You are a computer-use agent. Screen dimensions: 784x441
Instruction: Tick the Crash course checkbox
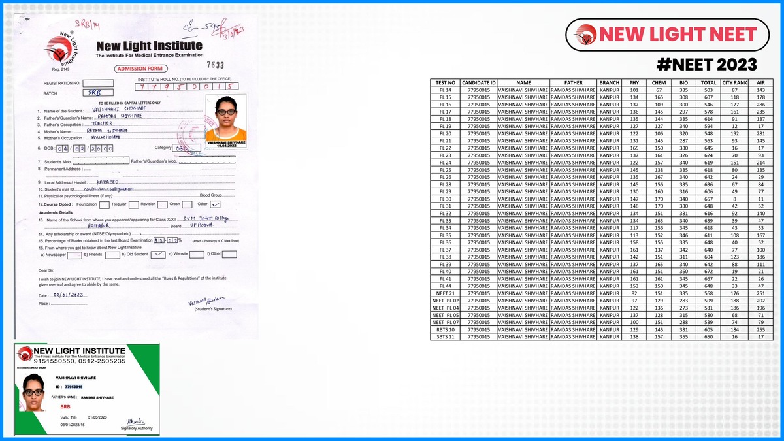click(x=188, y=204)
